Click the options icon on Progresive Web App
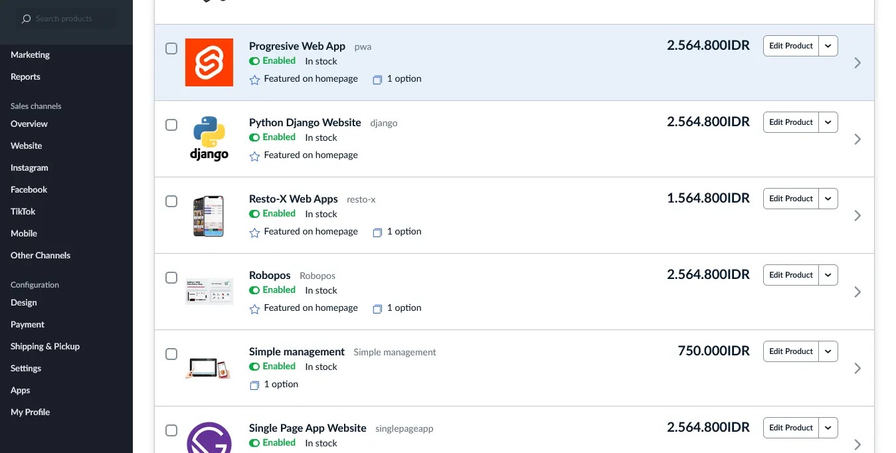This screenshot has width=896, height=453. tap(377, 79)
